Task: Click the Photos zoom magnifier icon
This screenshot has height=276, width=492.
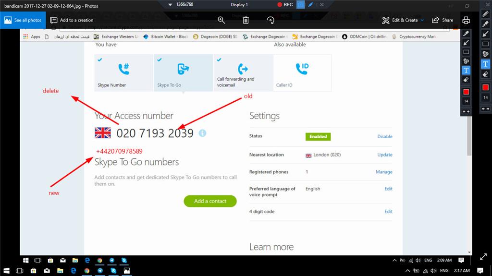Action: (221, 20)
